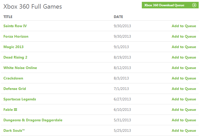Add Saints Row IV to queue
Screen dimensions: 200x137
[184, 26]
